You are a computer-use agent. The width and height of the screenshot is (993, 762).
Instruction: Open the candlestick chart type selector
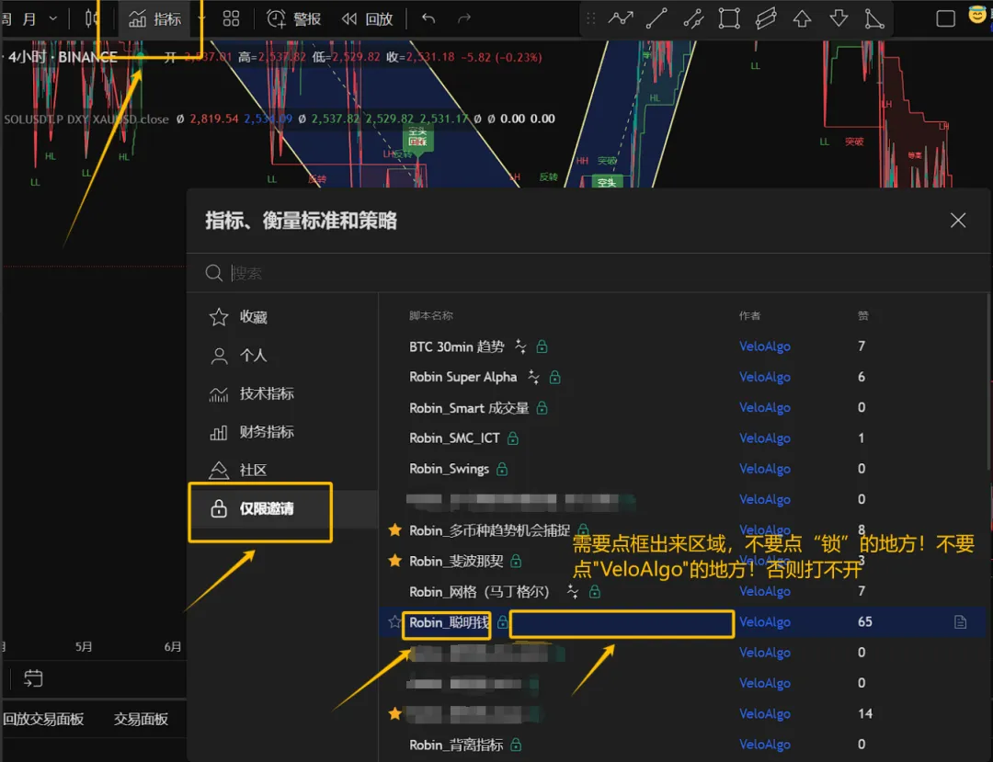(92, 18)
